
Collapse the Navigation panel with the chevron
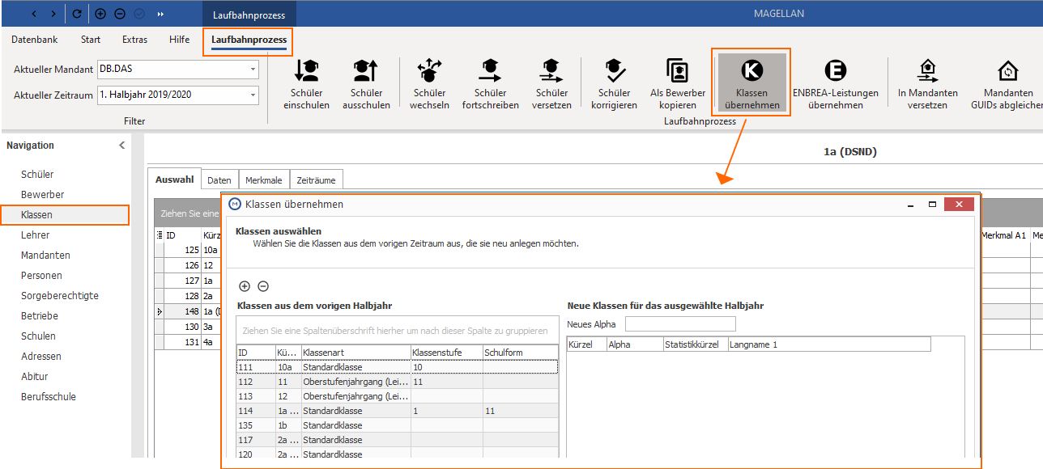[x=122, y=146]
